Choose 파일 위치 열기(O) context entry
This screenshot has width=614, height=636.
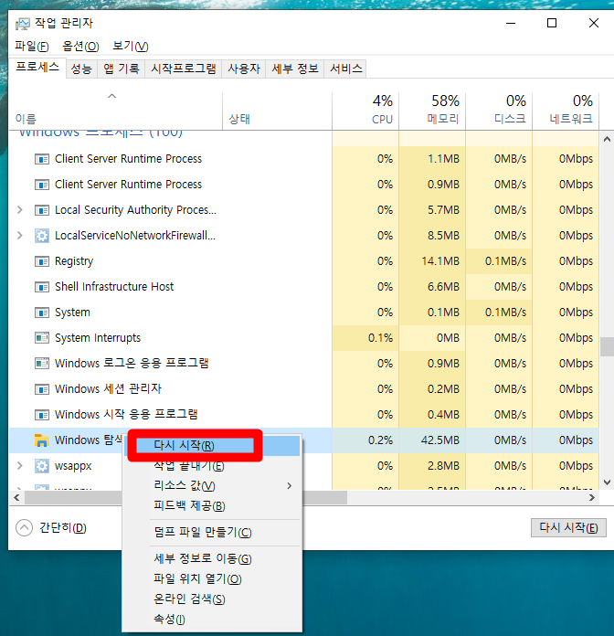(x=212, y=578)
